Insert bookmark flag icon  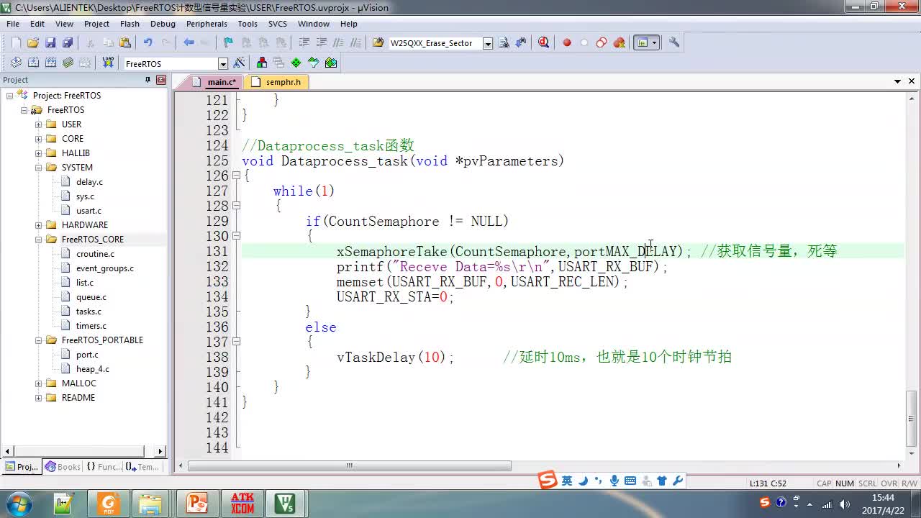click(228, 43)
